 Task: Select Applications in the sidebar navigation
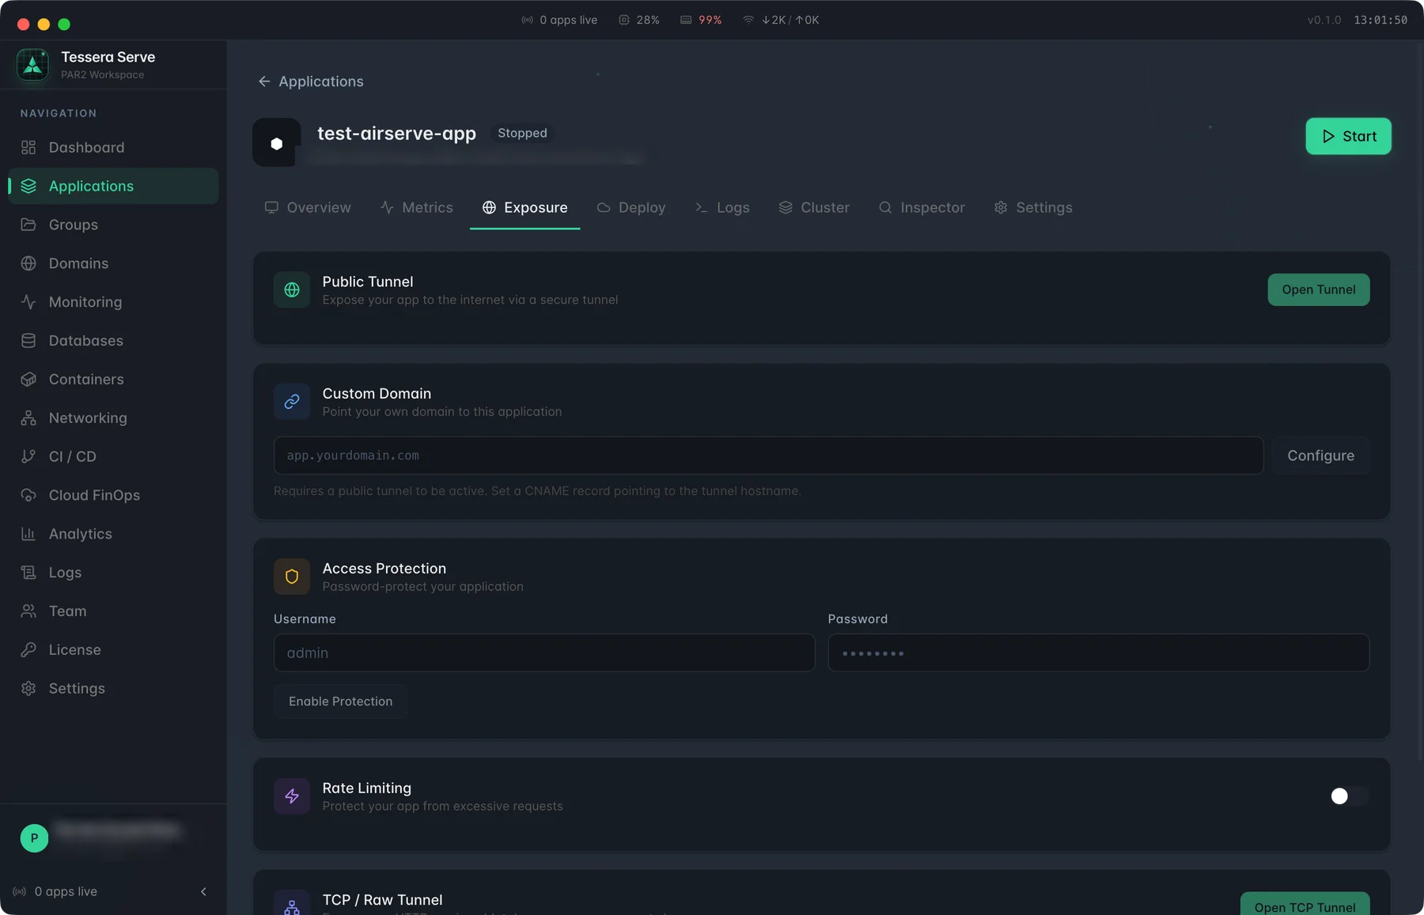coord(113,186)
